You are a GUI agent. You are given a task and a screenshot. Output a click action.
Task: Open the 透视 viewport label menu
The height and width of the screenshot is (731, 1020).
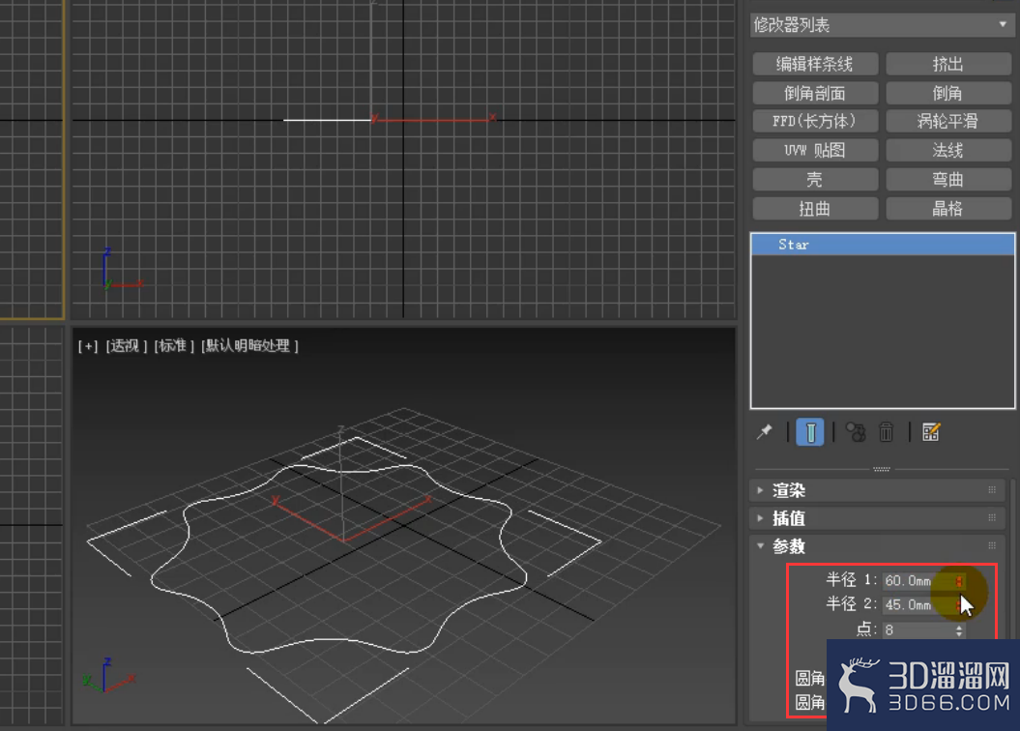point(127,346)
